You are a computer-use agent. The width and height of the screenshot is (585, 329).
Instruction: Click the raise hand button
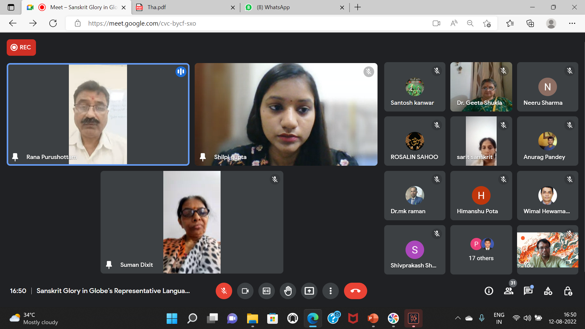[288, 291]
